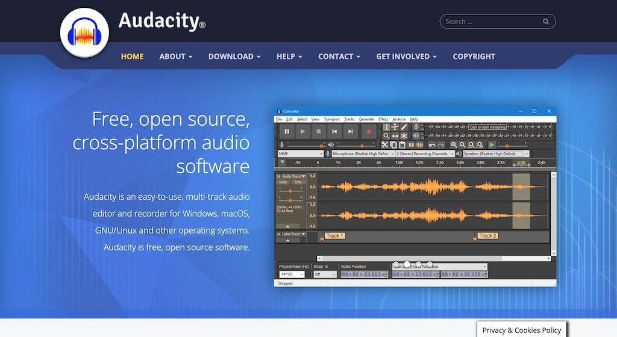Click the Undo arrow icon
Screen dimensions: 617x337
point(432,145)
